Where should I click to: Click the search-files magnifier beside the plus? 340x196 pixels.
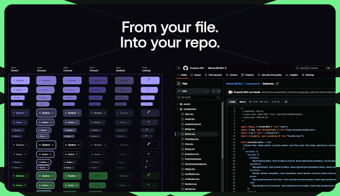(x=218, y=91)
